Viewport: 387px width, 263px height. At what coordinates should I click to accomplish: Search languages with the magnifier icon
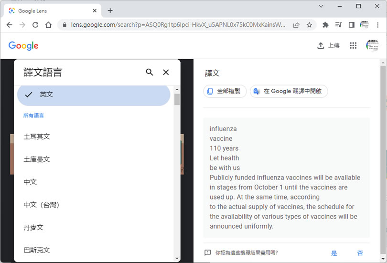point(150,72)
